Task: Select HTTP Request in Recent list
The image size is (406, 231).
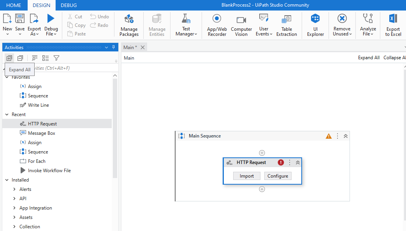Action: pos(57,123)
